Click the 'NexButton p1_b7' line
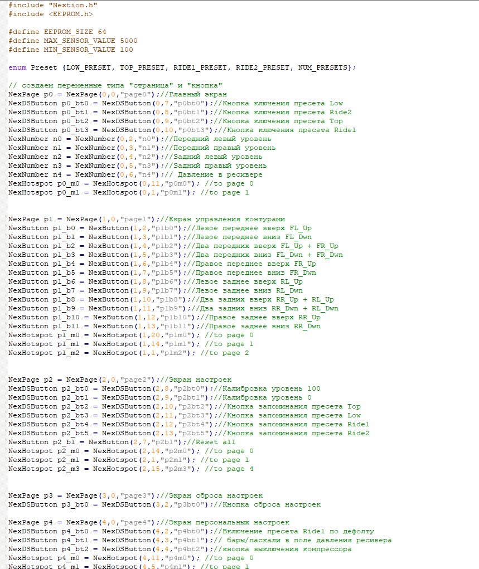This screenshot has height=569, width=479. pyautogui.click(x=156, y=291)
